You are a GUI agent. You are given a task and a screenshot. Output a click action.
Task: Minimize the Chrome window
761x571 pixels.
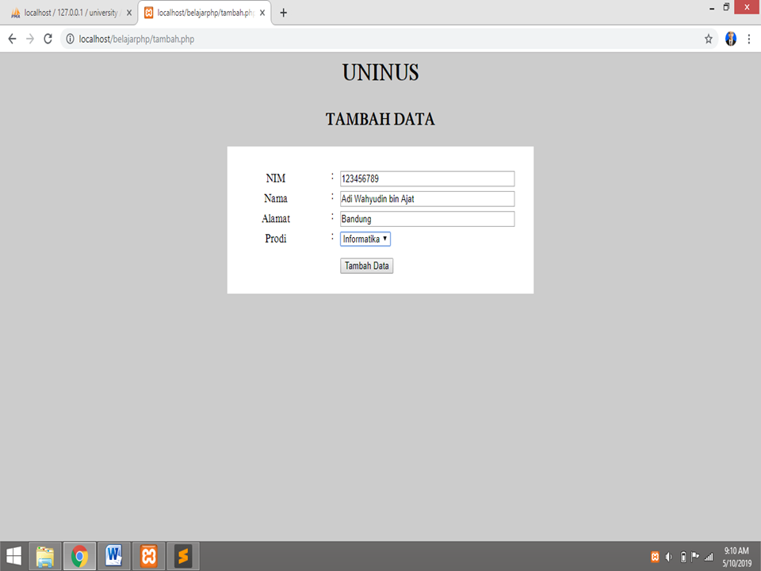coord(712,8)
